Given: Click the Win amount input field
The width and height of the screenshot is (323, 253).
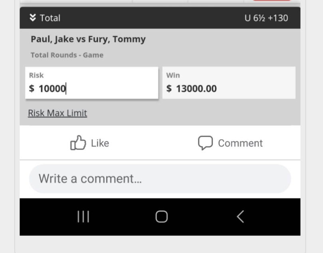Looking at the screenshot, I should click(x=229, y=83).
